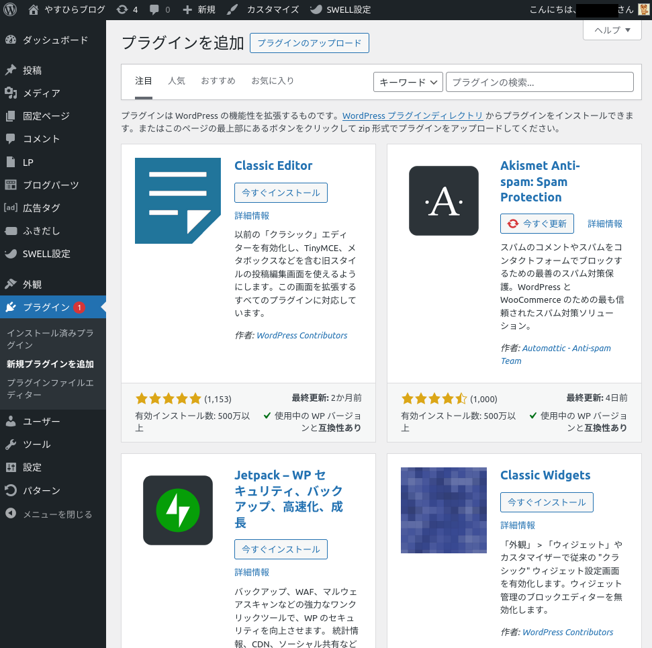Screen dimensions: 652x648
Task: Click the プラグインの検索 input field
Action: tap(539, 82)
